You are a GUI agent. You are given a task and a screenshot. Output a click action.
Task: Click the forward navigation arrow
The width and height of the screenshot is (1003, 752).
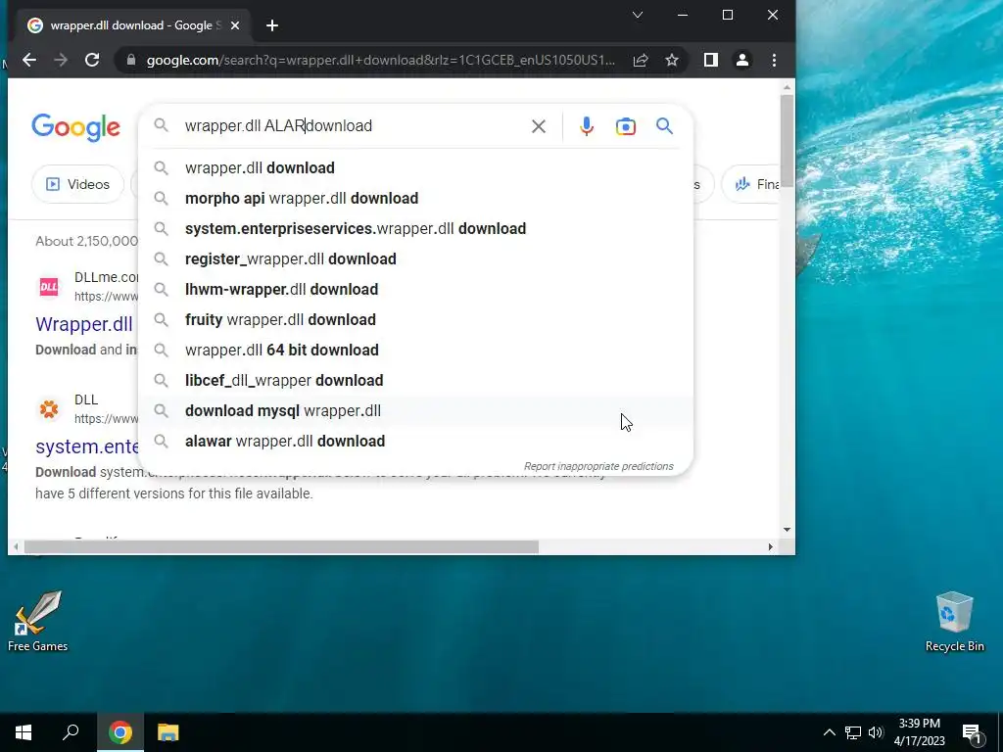pyautogui.click(x=61, y=60)
